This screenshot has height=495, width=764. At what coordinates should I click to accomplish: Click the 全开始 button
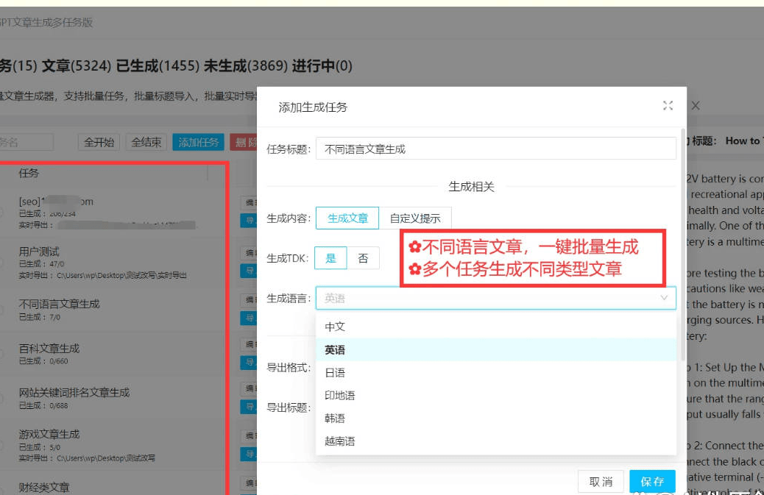click(99, 142)
